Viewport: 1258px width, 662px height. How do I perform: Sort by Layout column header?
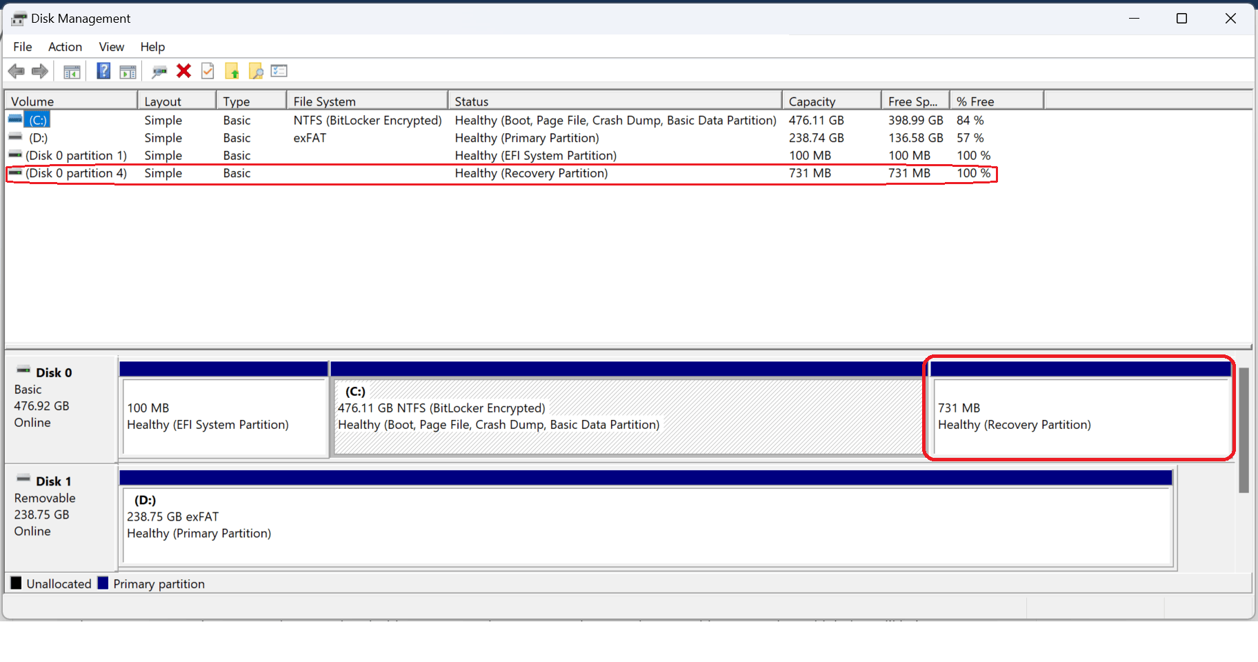177,101
